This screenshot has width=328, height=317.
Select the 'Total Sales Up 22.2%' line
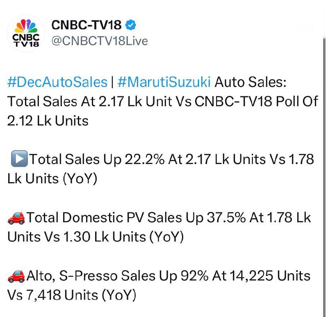(x=97, y=159)
